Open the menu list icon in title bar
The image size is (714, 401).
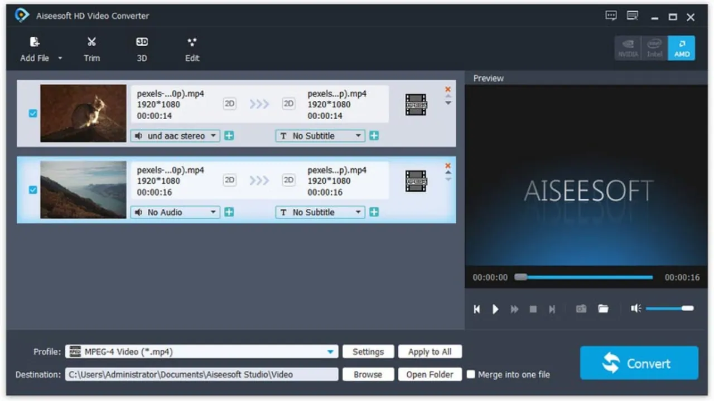(x=633, y=16)
